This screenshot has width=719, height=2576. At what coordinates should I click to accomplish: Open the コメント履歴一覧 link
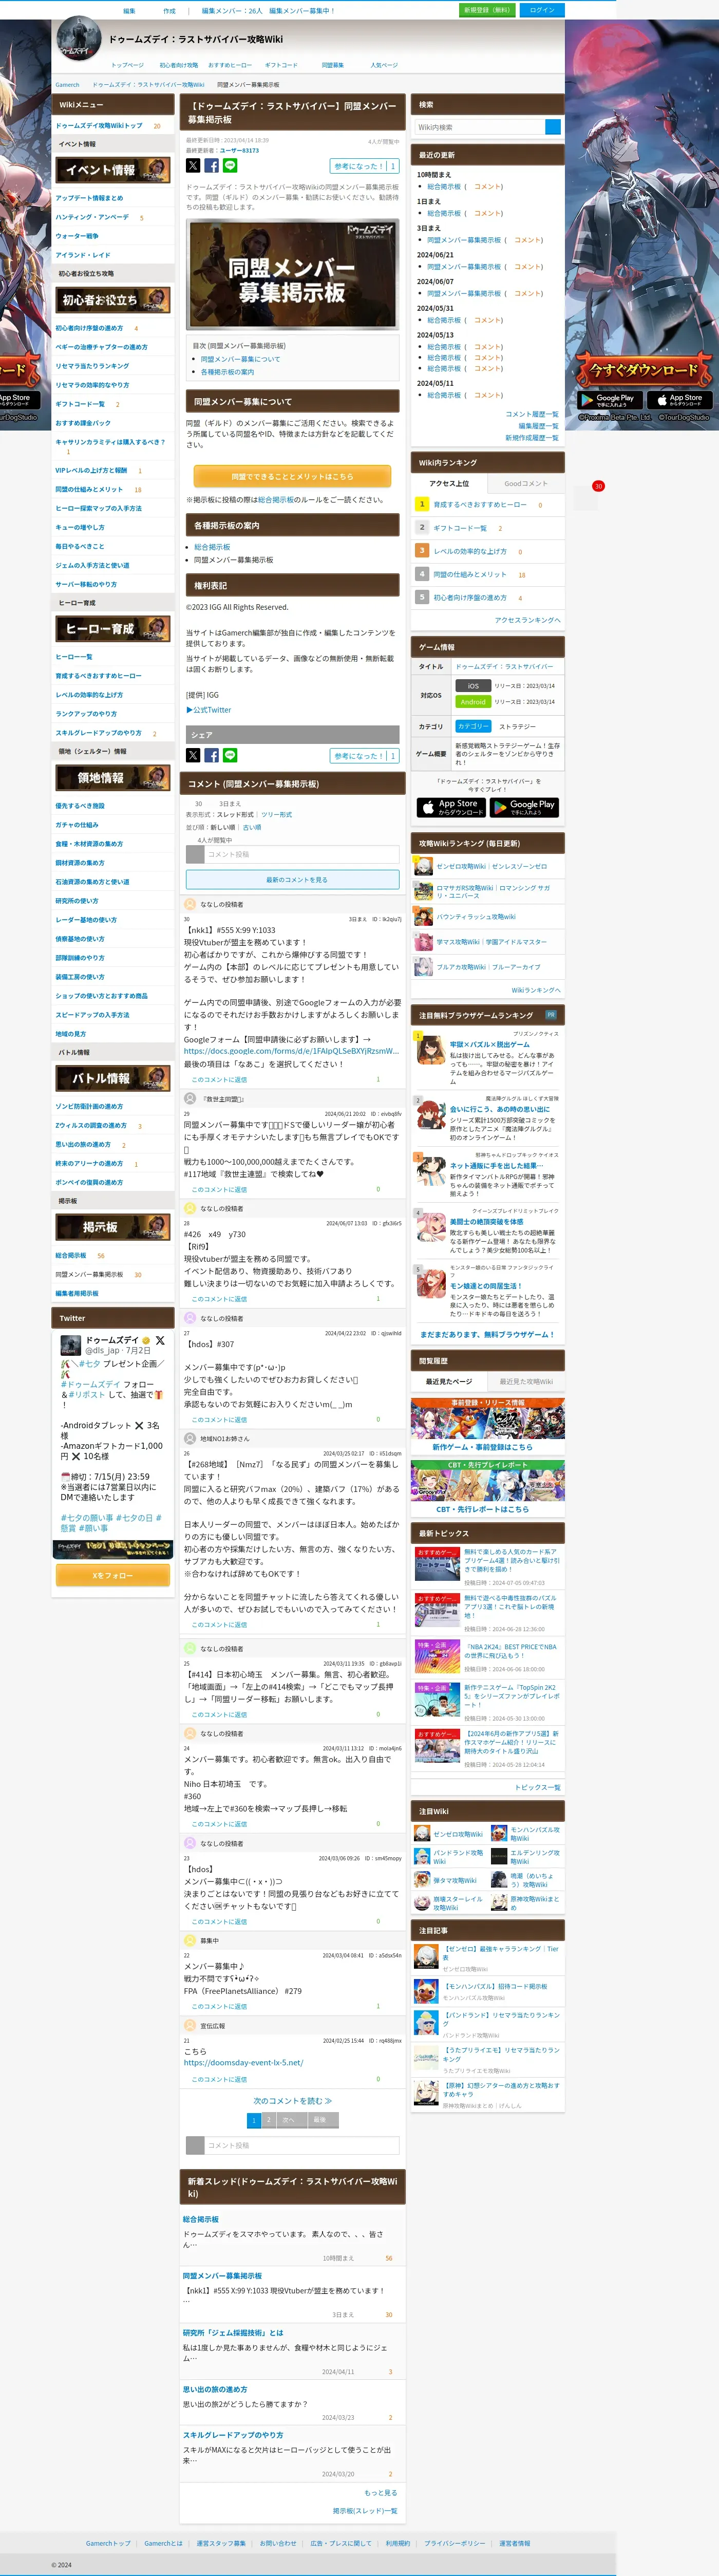click(x=532, y=414)
